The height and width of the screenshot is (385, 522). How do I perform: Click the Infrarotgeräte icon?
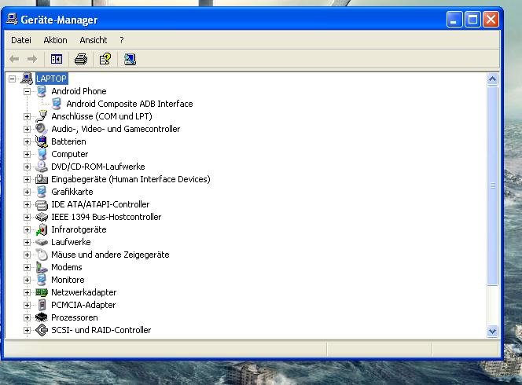coord(42,229)
